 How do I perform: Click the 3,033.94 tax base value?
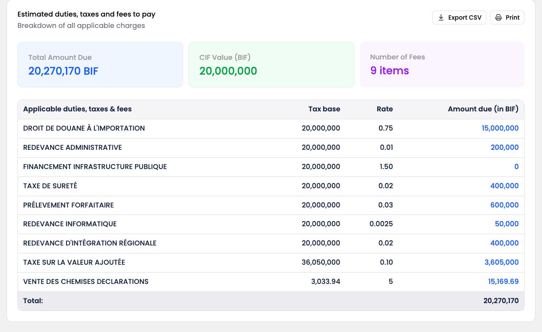tap(326, 282)
